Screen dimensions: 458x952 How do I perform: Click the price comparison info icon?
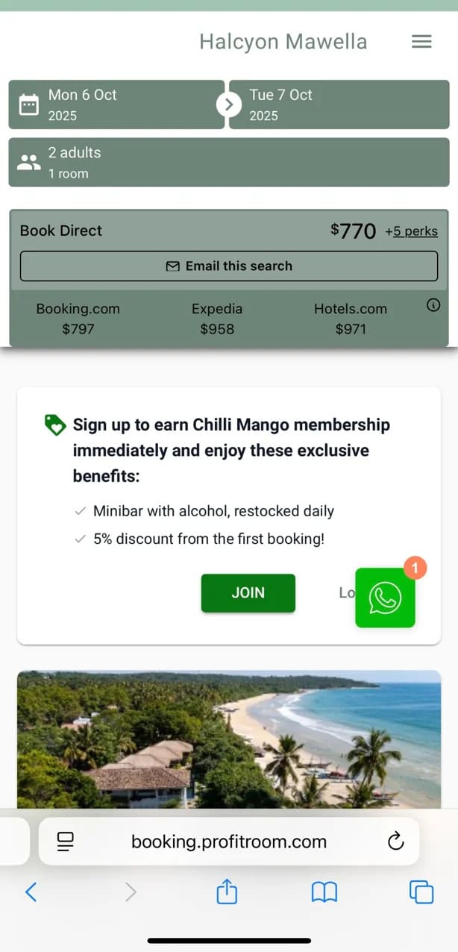(x=433, y=304)
